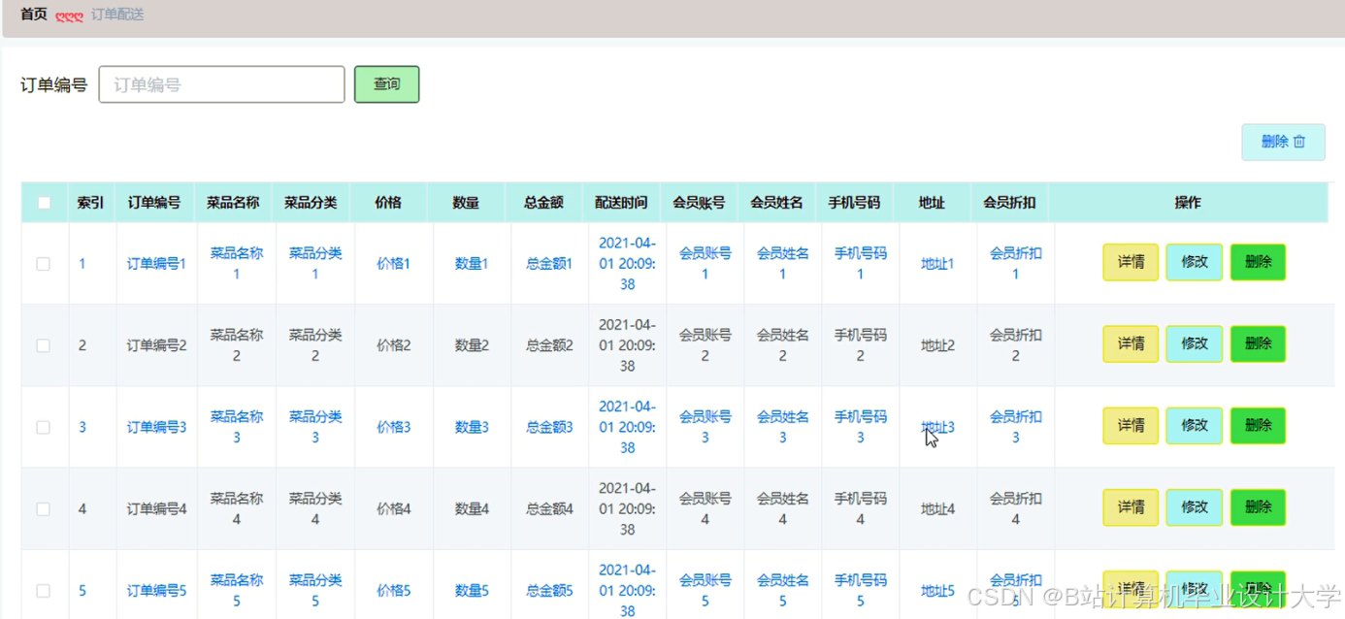Check the checkbox for row 订单编号5
Image resolution: width=1345 pixels, height=619 pixels.
coord(43,590)
